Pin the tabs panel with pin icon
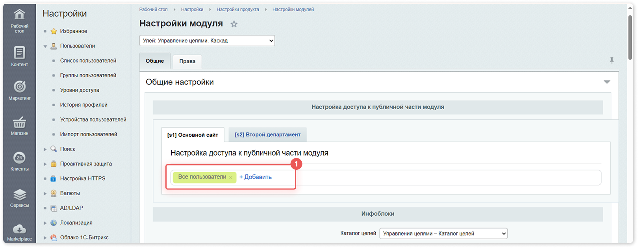 point(612,61)
